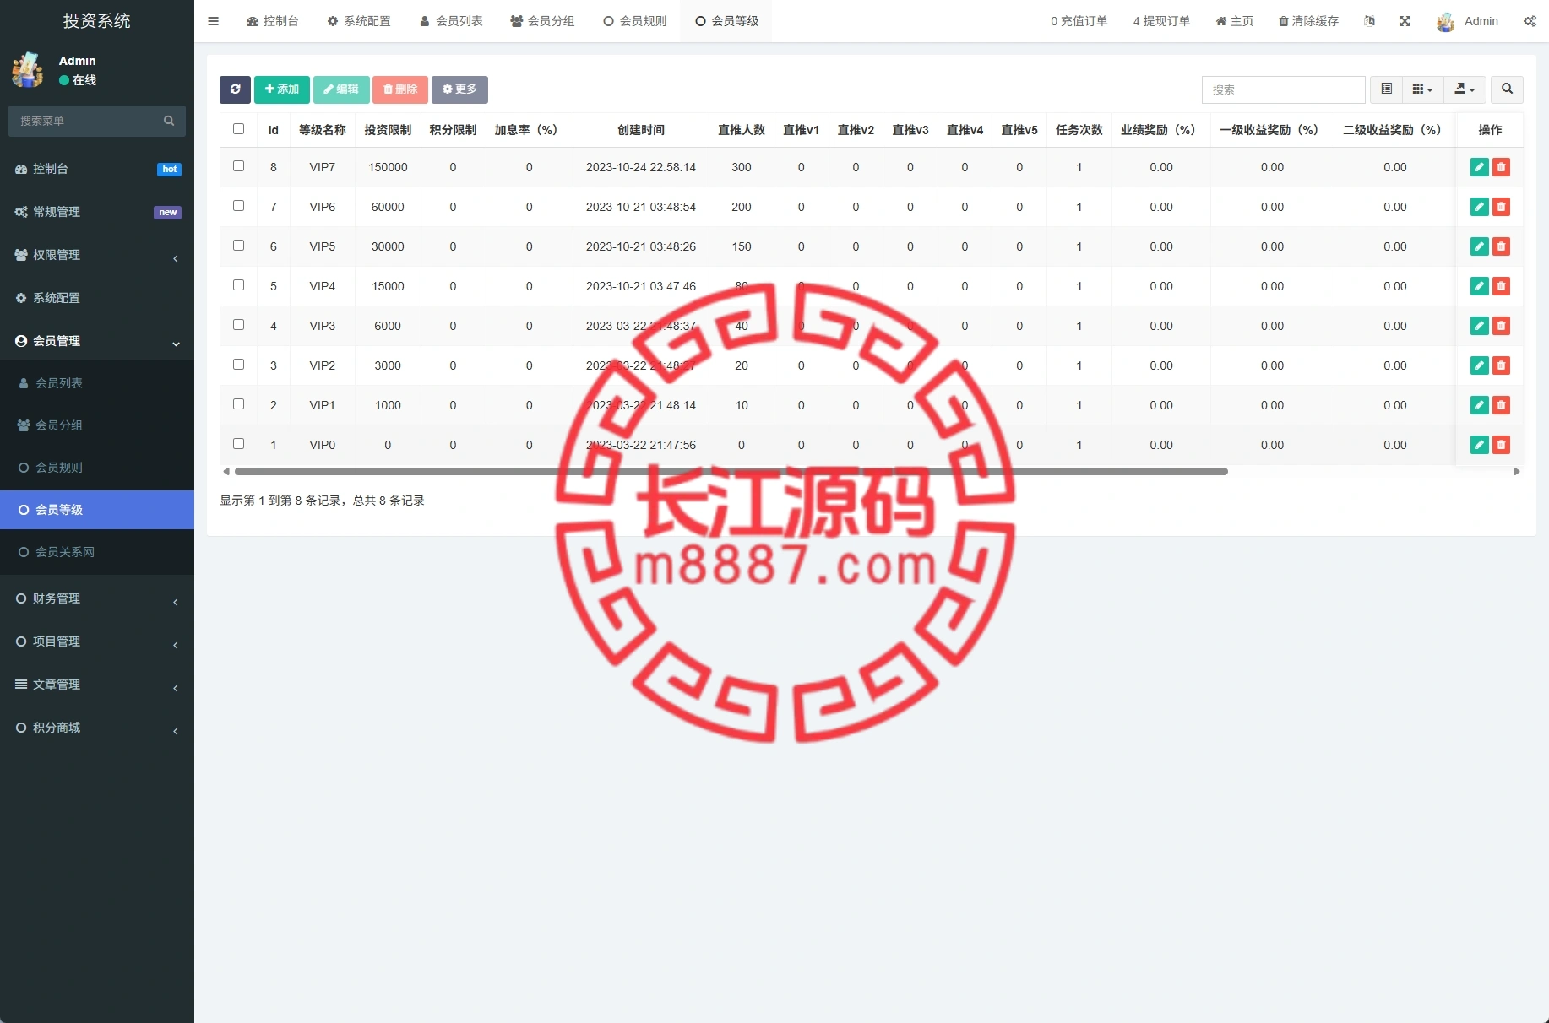The height and width of the screenshot is (1023, 1549).
Task: Toggle table card view icon
Action: tap(1386, 89)
